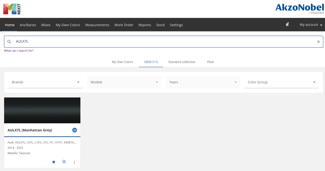Click the "What can I search for?" link

pyautogui.click(x=19, y=51)
